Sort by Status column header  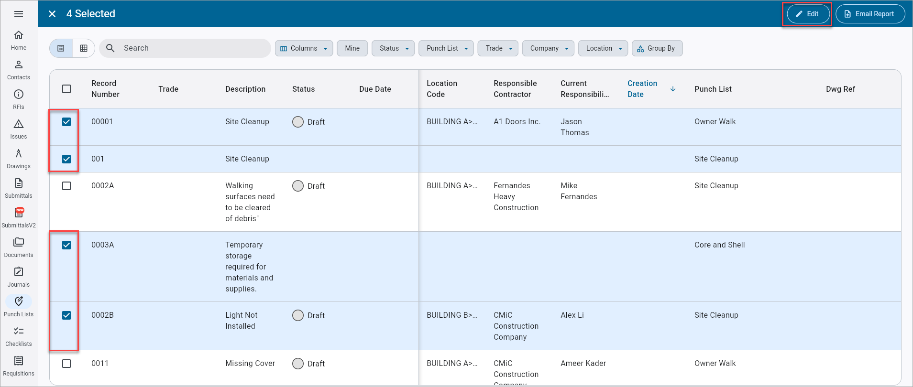point(304,89)
